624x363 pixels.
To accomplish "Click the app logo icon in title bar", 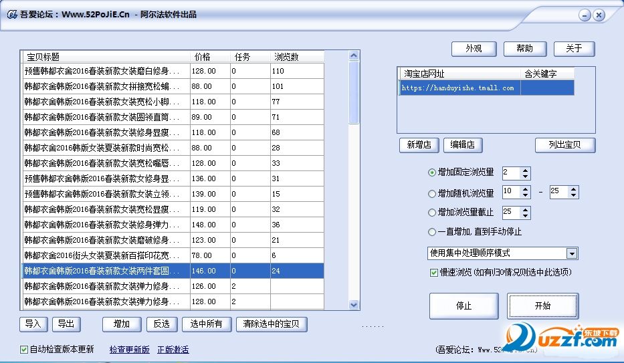I will point(12,15).
